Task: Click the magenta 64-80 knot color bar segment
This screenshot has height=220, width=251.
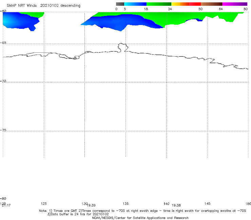Action: point(235,4)
